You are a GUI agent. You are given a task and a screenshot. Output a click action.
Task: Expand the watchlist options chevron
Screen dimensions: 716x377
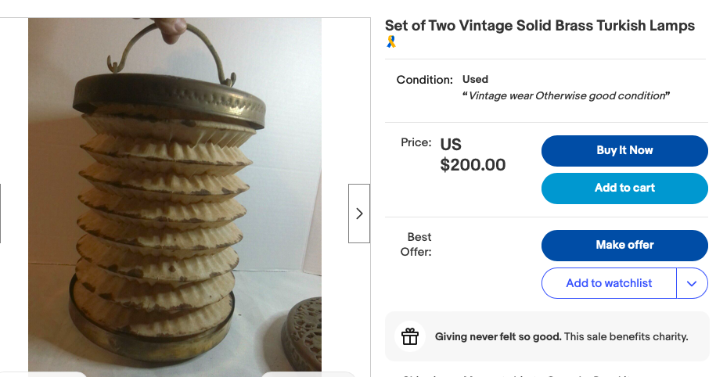pyautogui.click(x=692, y=283)
